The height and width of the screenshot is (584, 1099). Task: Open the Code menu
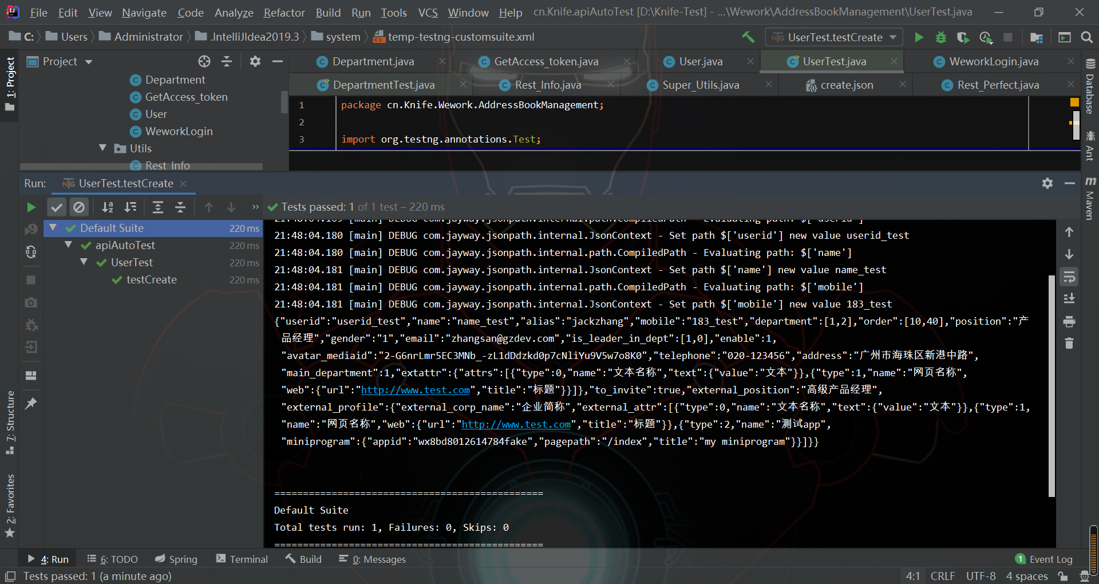point(191,13)
